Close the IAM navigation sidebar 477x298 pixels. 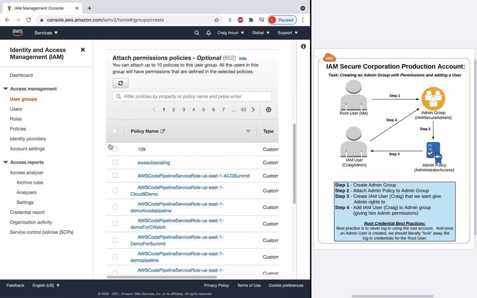83,50
